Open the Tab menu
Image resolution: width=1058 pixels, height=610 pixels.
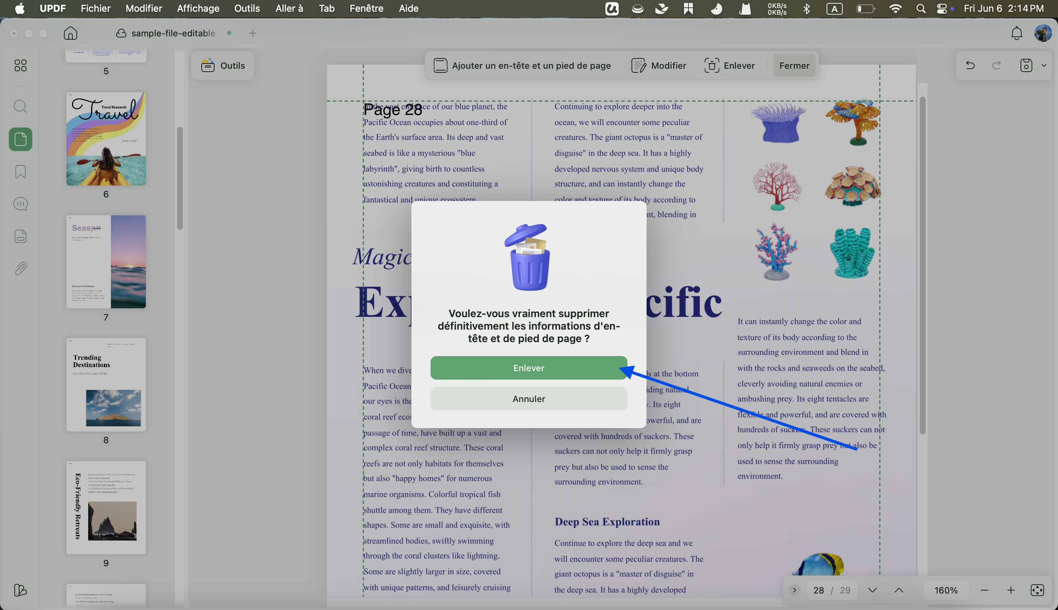tap(327, 8)
